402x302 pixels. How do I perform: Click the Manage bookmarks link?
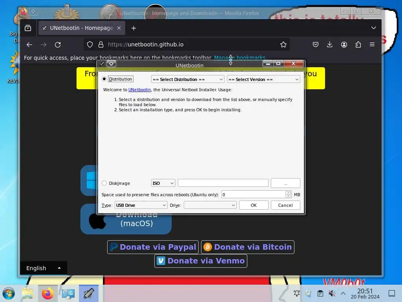click(240, 58)
